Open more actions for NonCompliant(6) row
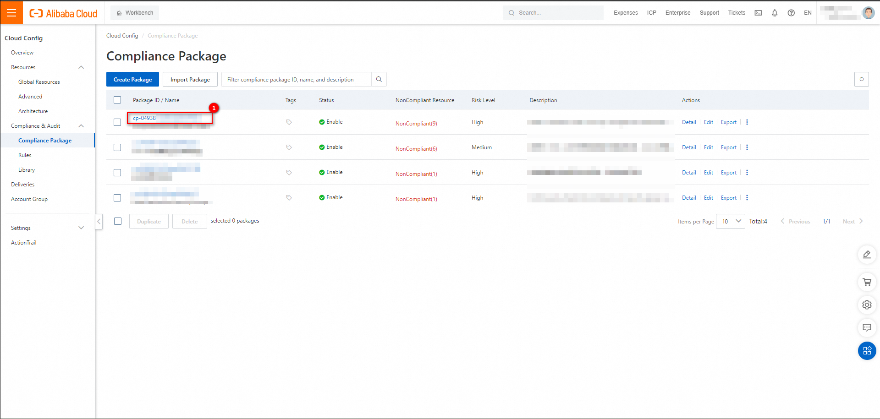This screenshot has width=880, height=419. point(747,147)
